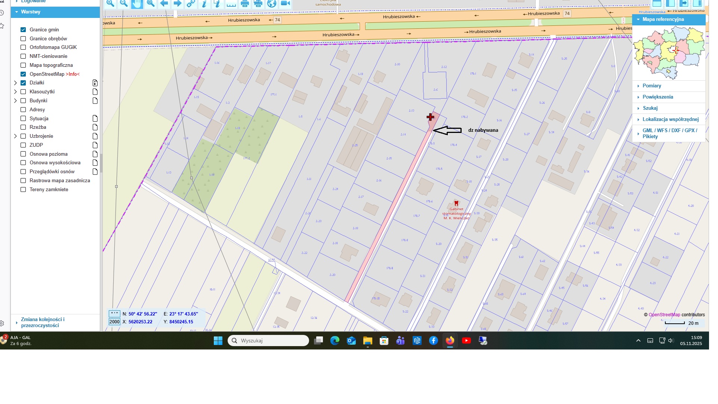
Task: Collapse the Warstwy panel header
Action: (x=31, y=12)
